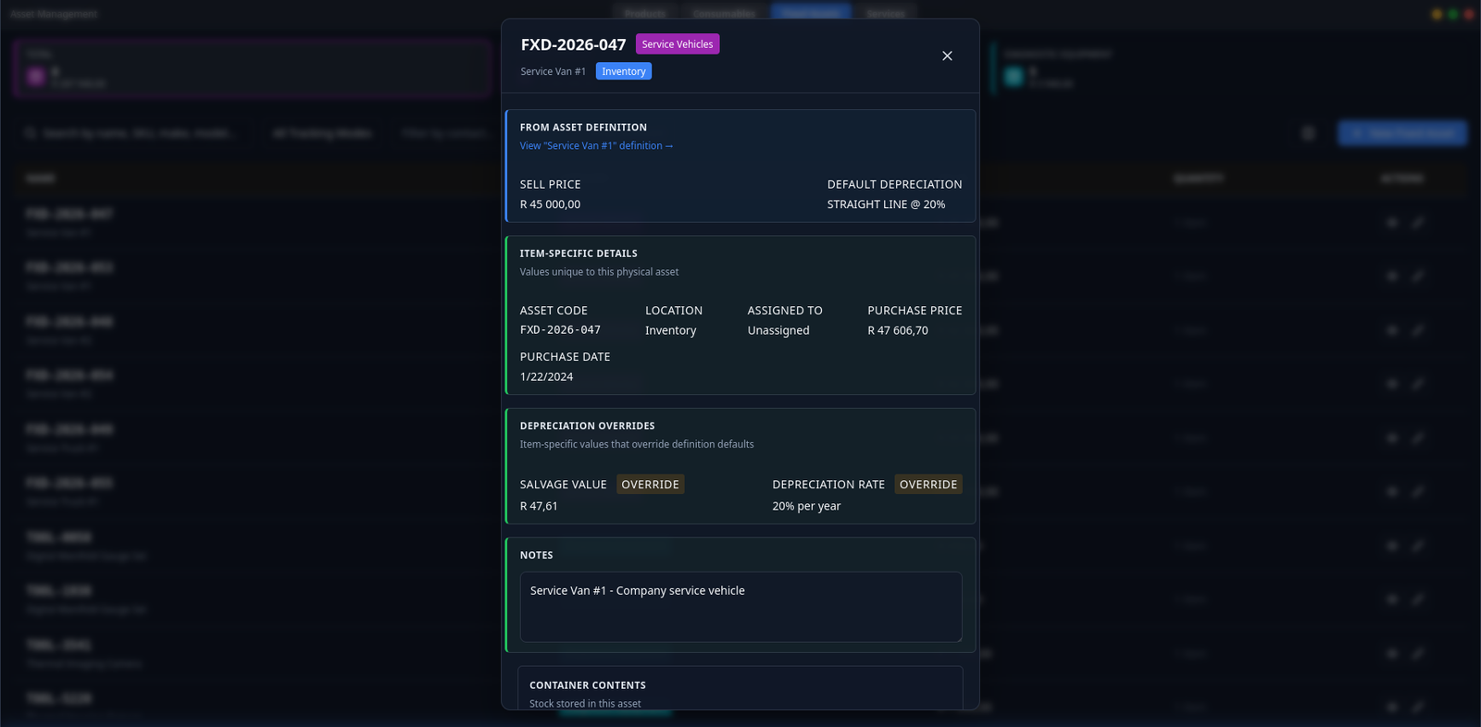
Task: Switch to the Products tab
Action: click(645, 14)
